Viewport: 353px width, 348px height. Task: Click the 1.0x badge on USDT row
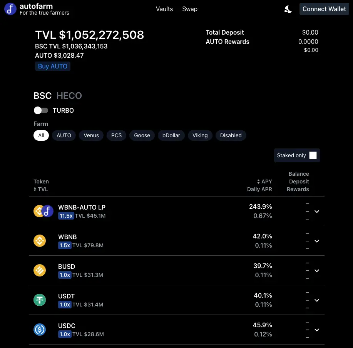65,305
